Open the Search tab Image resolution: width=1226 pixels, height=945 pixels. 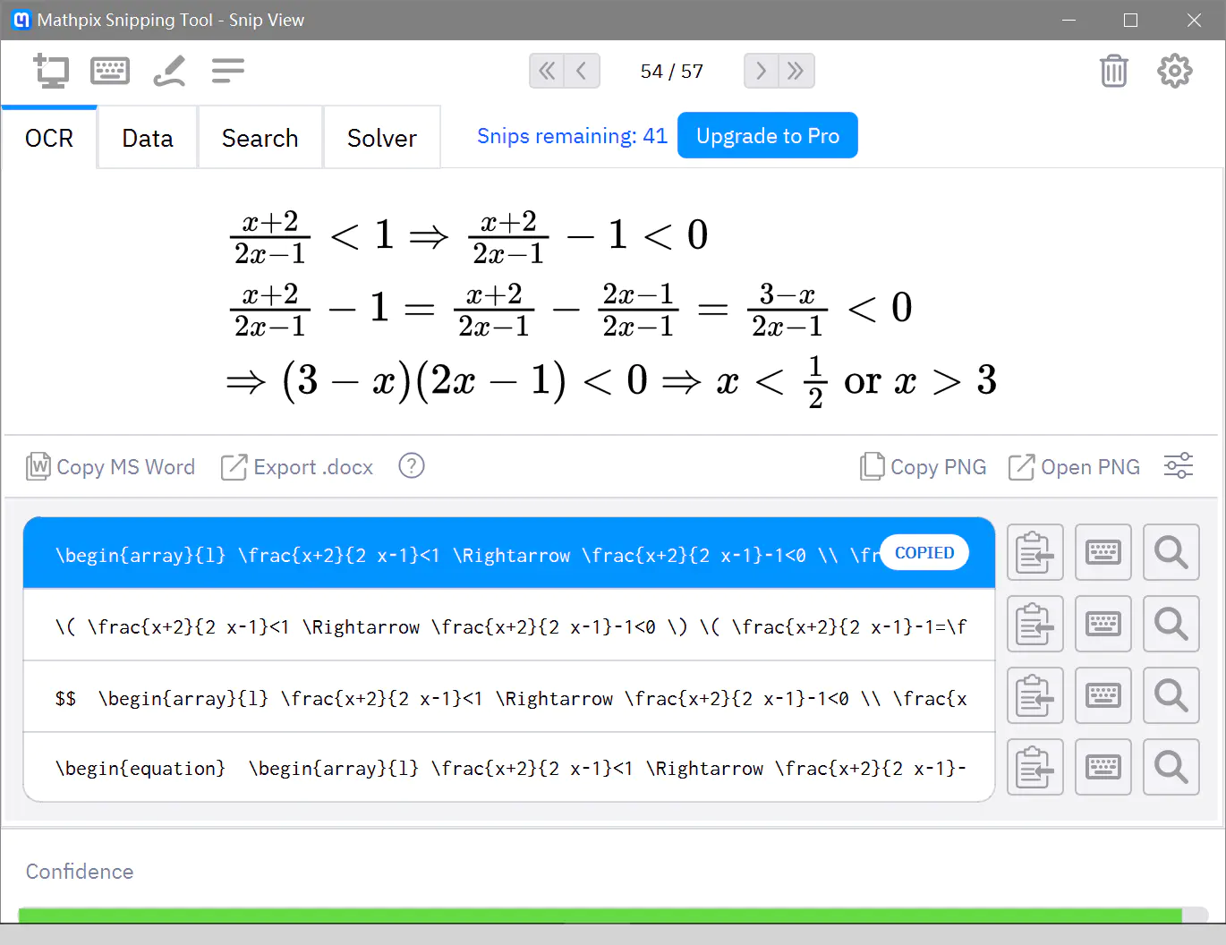(x=260, y=138)
